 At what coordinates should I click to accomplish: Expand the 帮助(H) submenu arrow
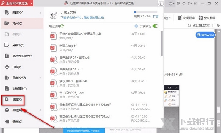pos(41,110)
